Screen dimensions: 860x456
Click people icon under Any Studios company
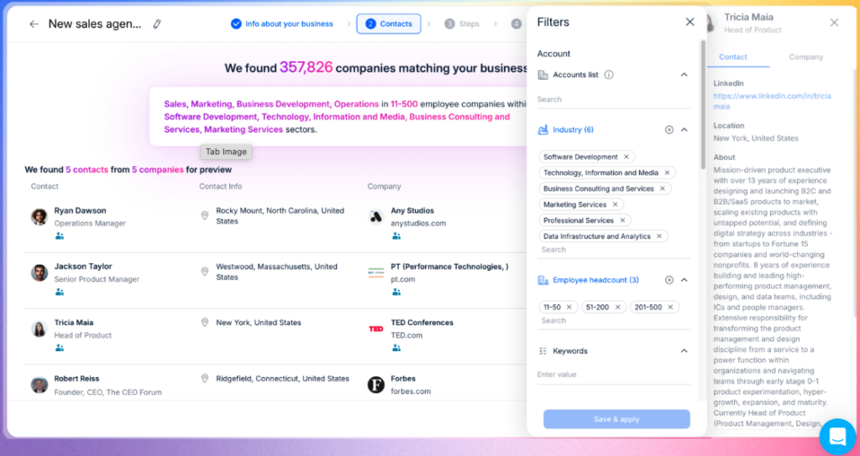396,236
